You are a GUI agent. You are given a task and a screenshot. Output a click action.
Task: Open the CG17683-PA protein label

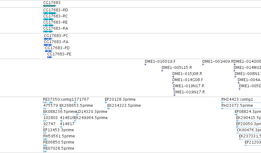pos(56,42)
